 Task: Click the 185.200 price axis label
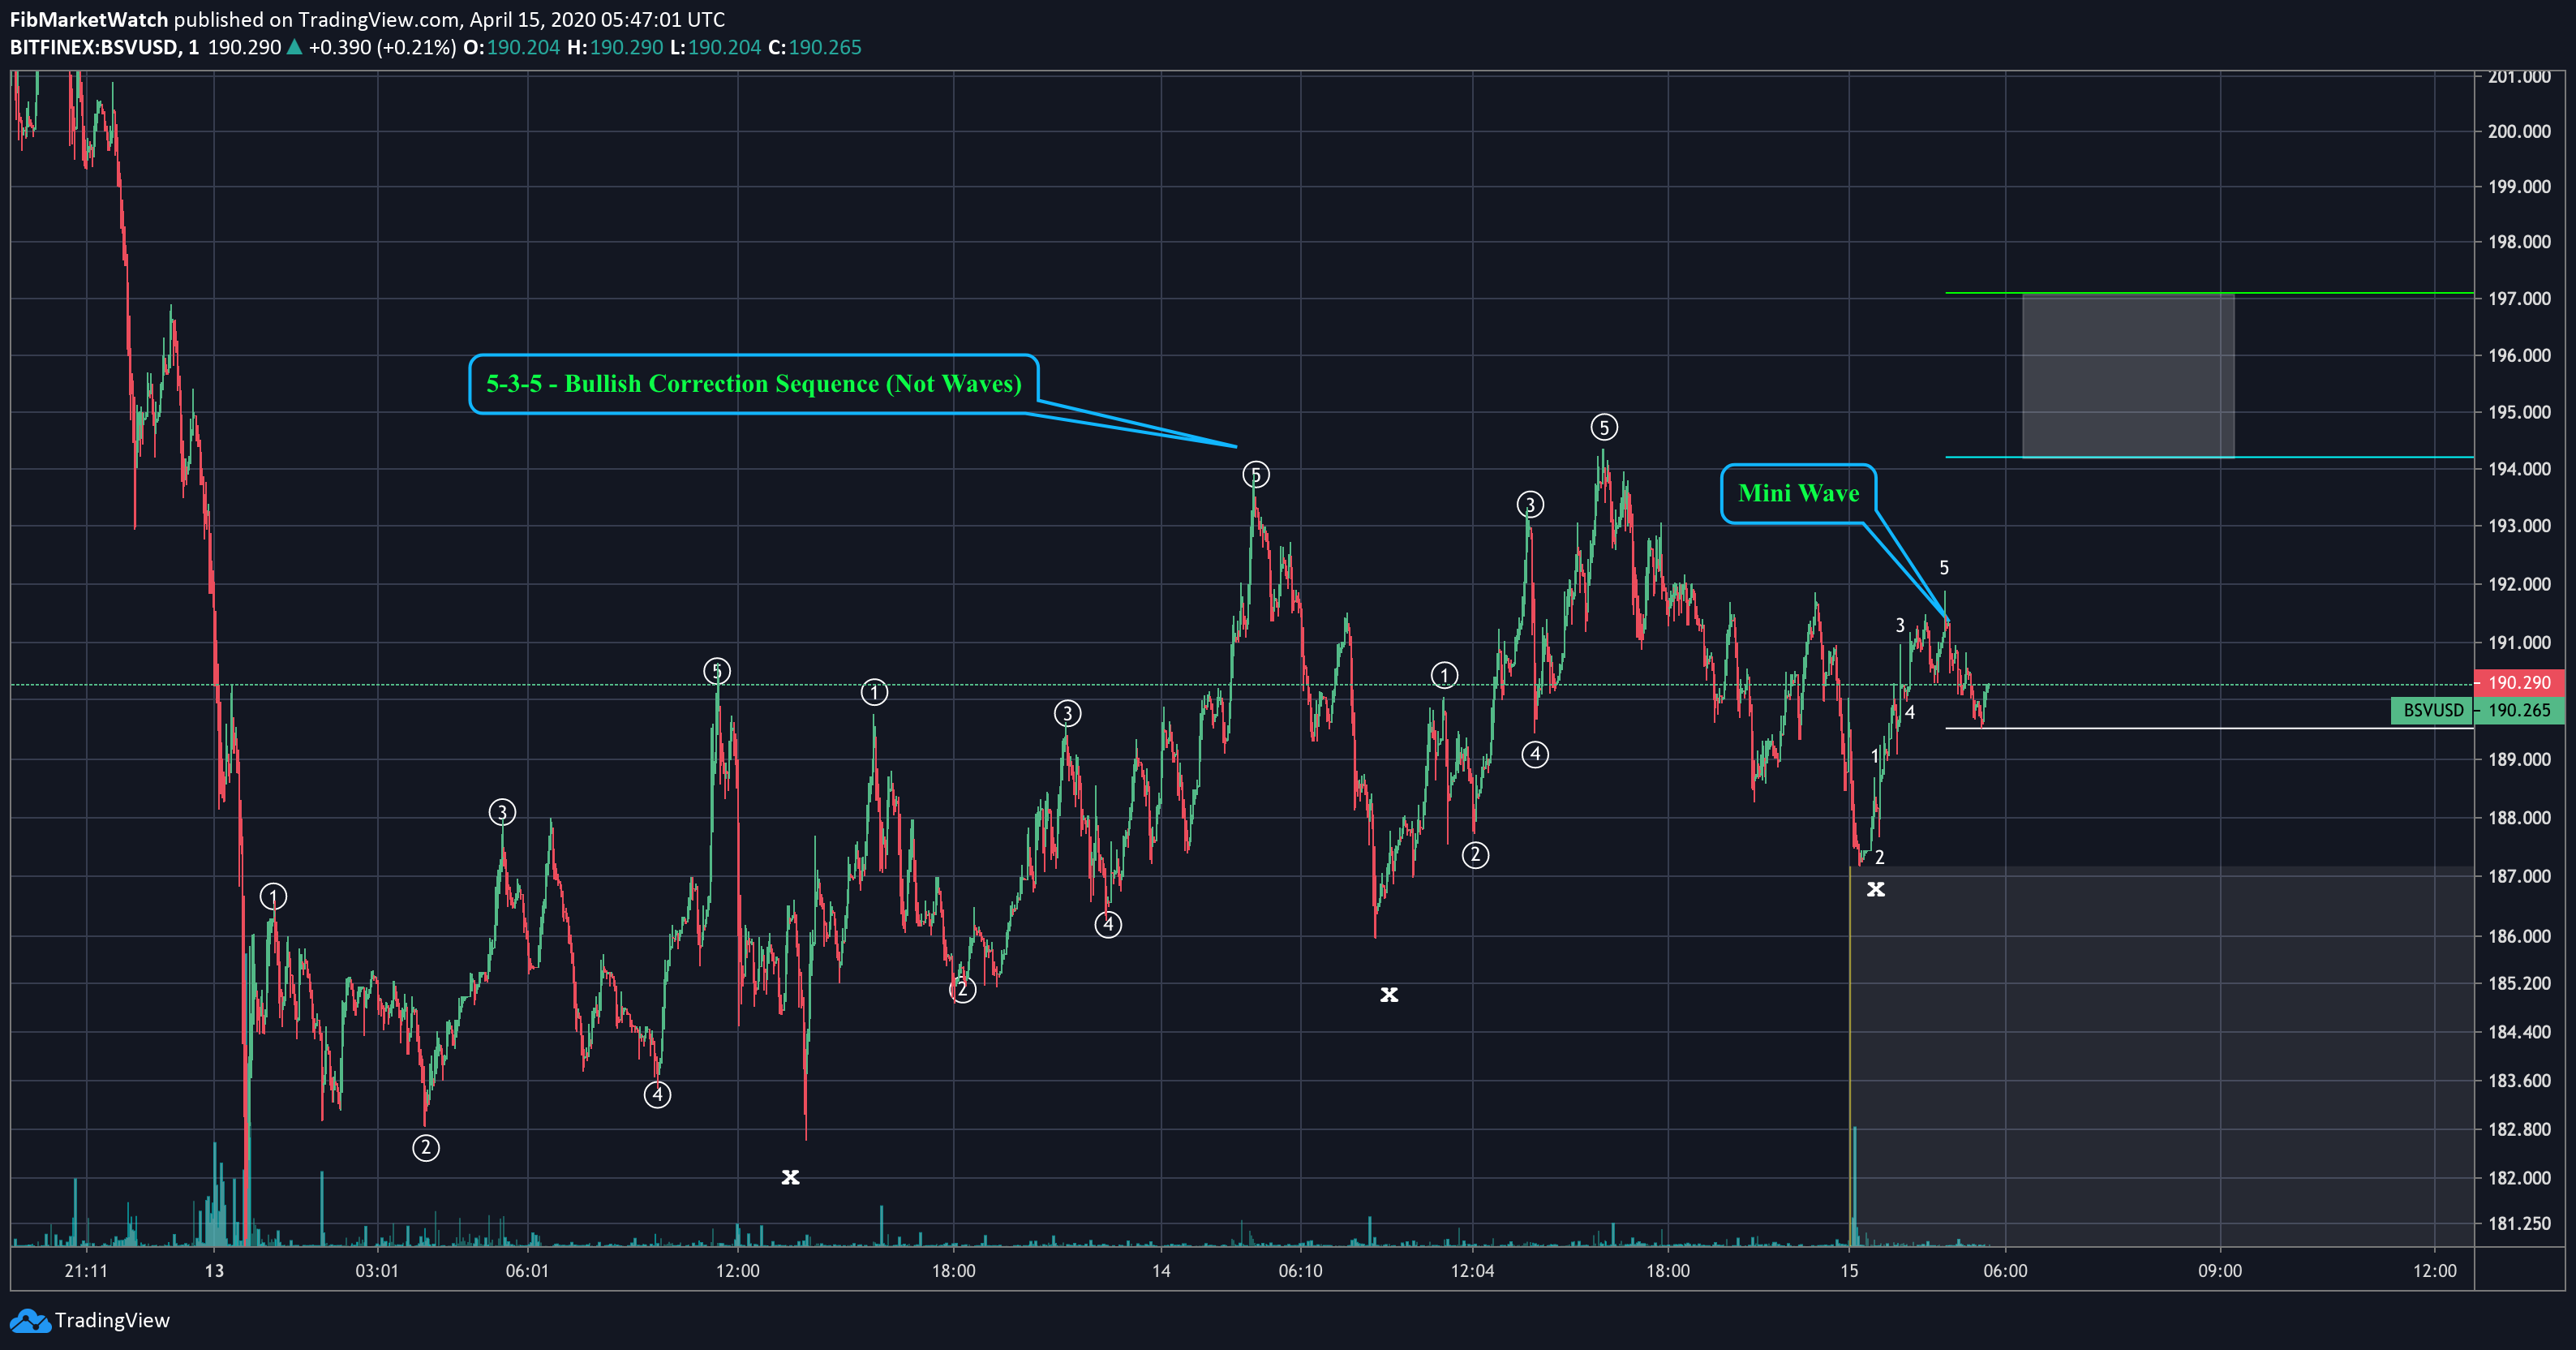click(2519, 983)
